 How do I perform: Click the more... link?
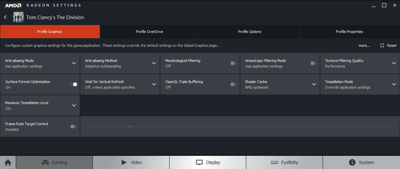[365, 45]
